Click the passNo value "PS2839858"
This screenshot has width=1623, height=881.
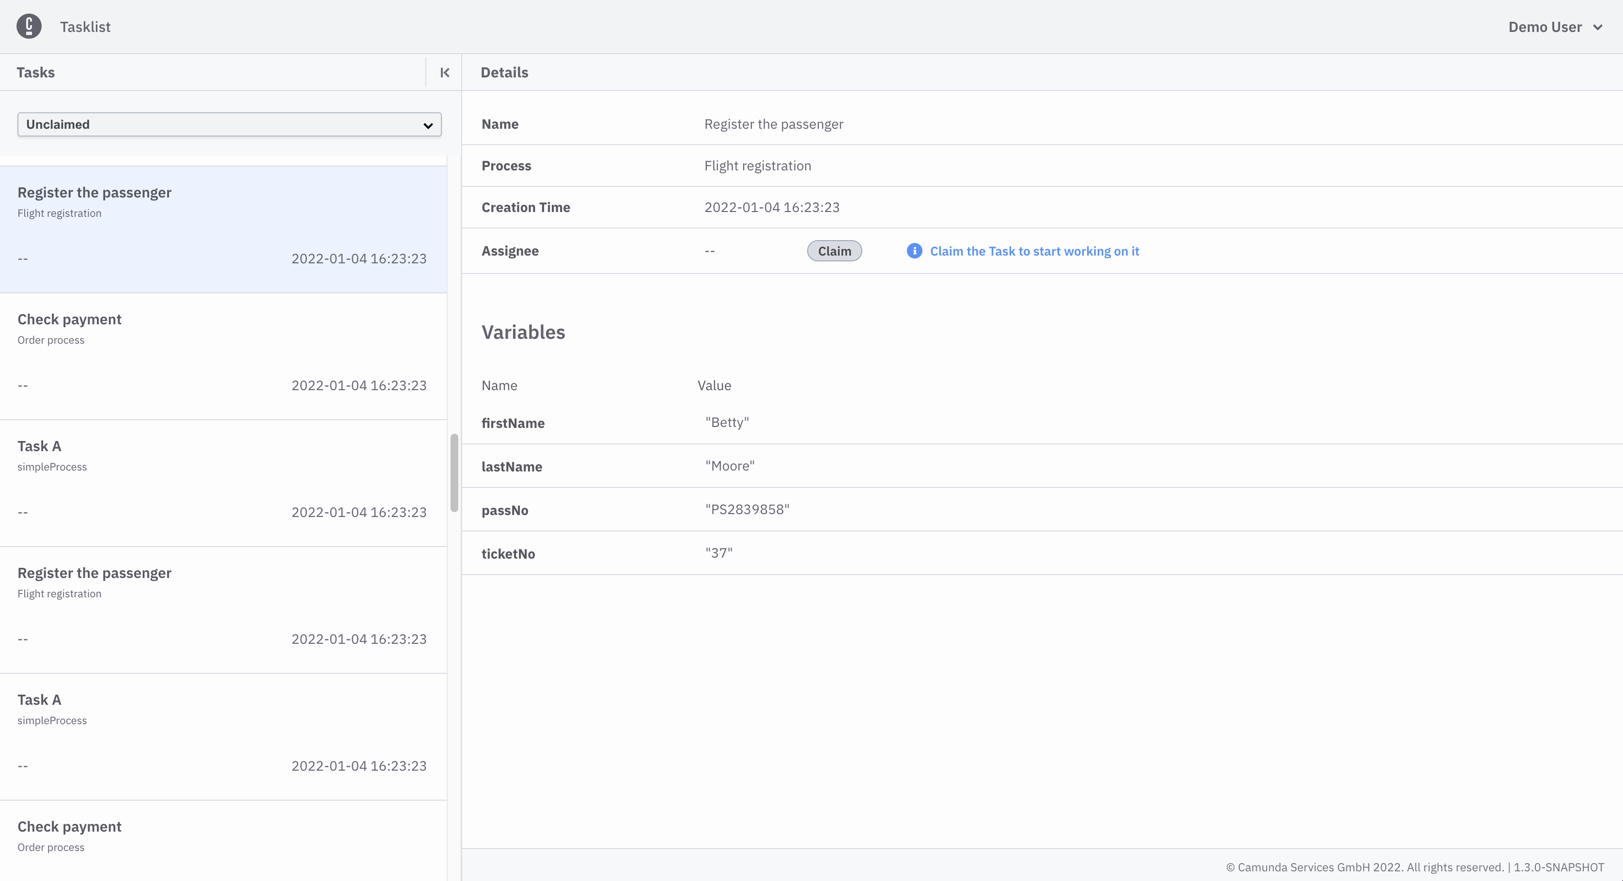tap(747, 509)
